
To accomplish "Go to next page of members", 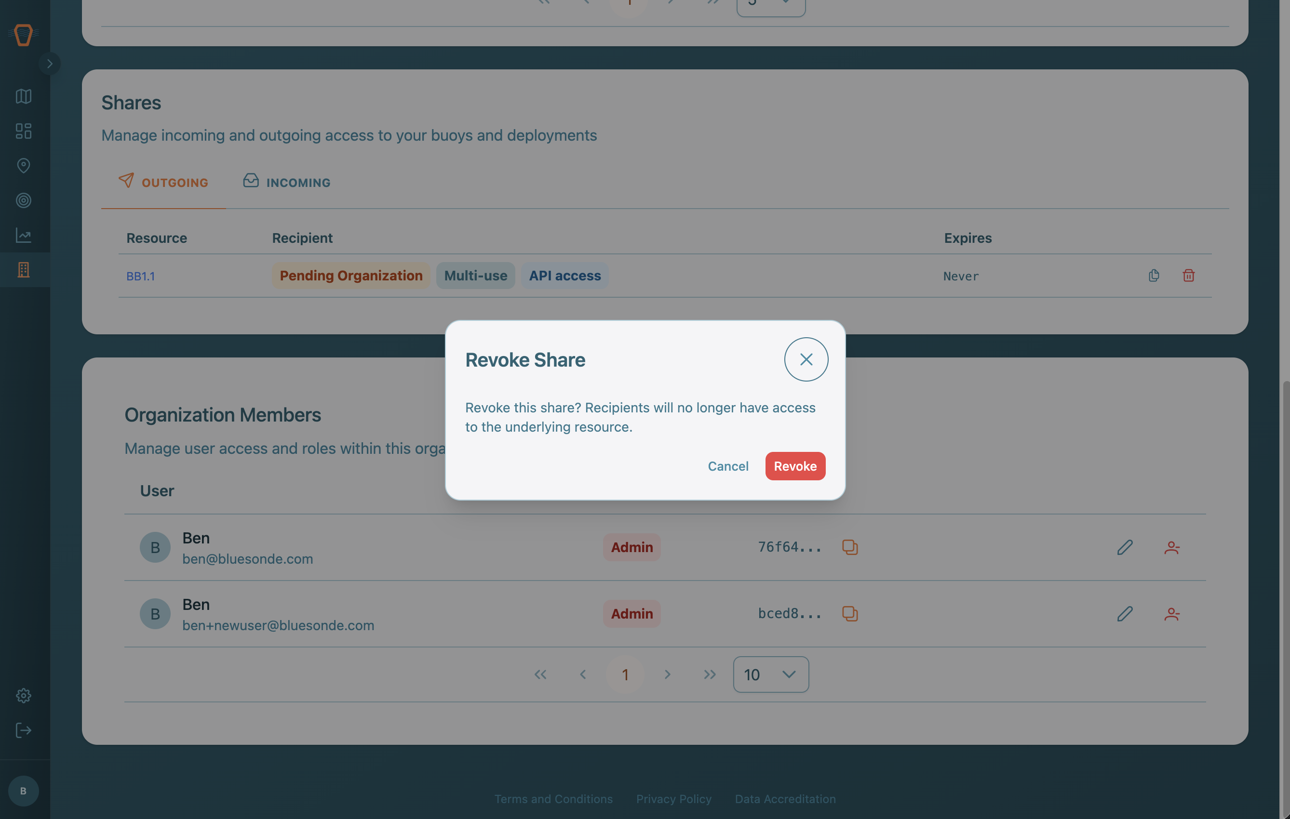I will tap(667, 674).
